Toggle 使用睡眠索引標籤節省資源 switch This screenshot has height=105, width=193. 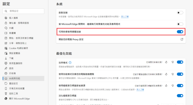(x=180, y=85)
